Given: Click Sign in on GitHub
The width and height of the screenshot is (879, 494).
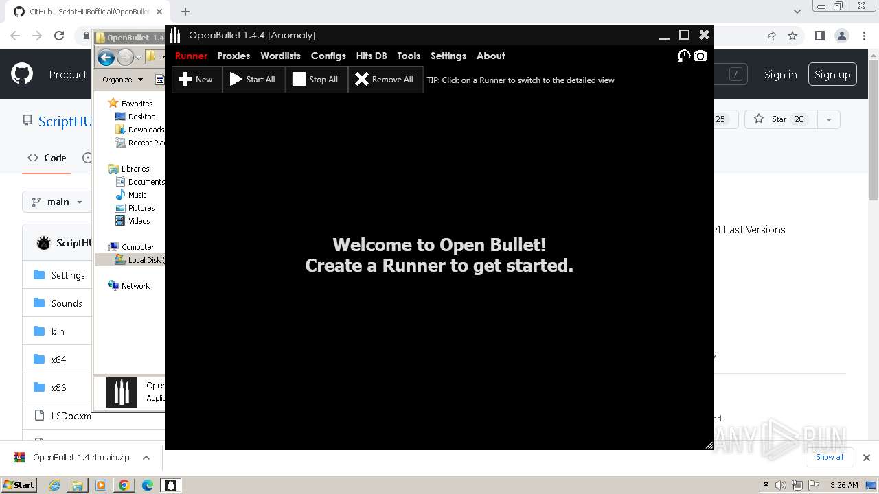Looking at the screenshot, I should pos(781,75).
